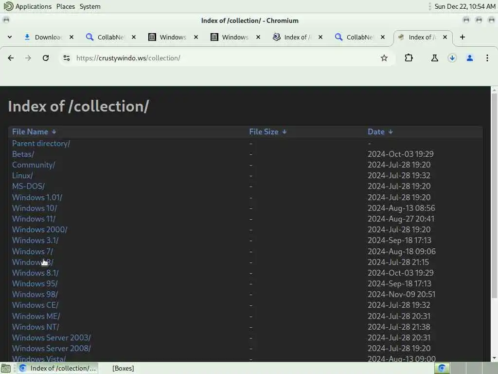Switch to the Boxes taskbar window
Viewport: 498px width, 374px height.
pos(123,368)
